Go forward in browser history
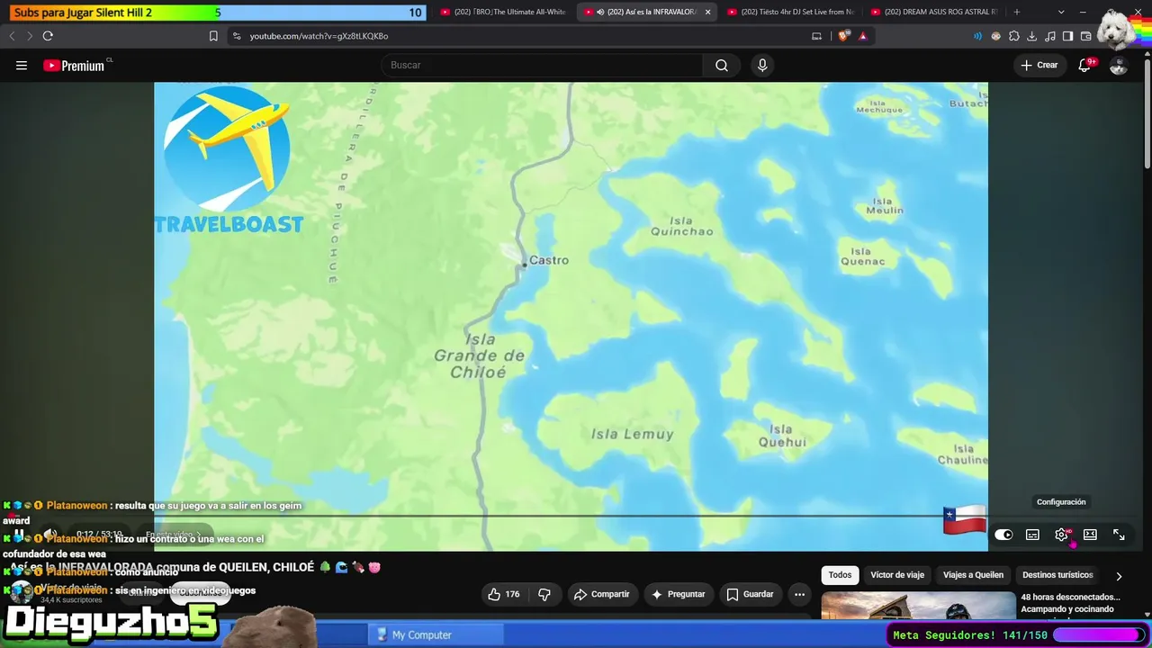Image resolution: width=1152 pixels, height=648 pixels. 29,36
